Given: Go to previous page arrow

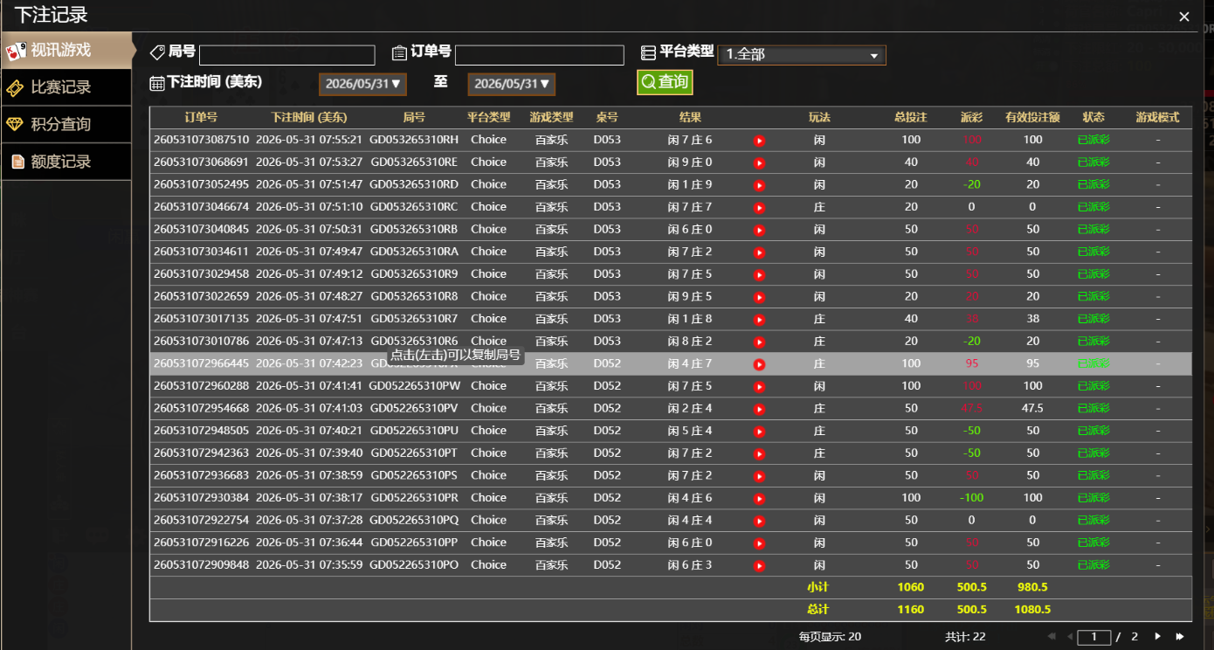Looking at the screenshot, I should pyautogui.click(x=1070, y=637).
